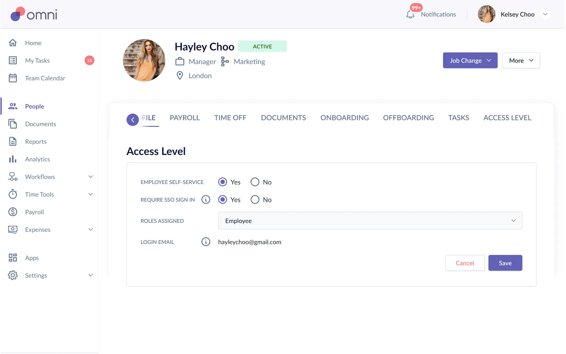Open My Tasks checklist icon
The width and height of the screenshot is (566, 354).
tap(13, 60)
